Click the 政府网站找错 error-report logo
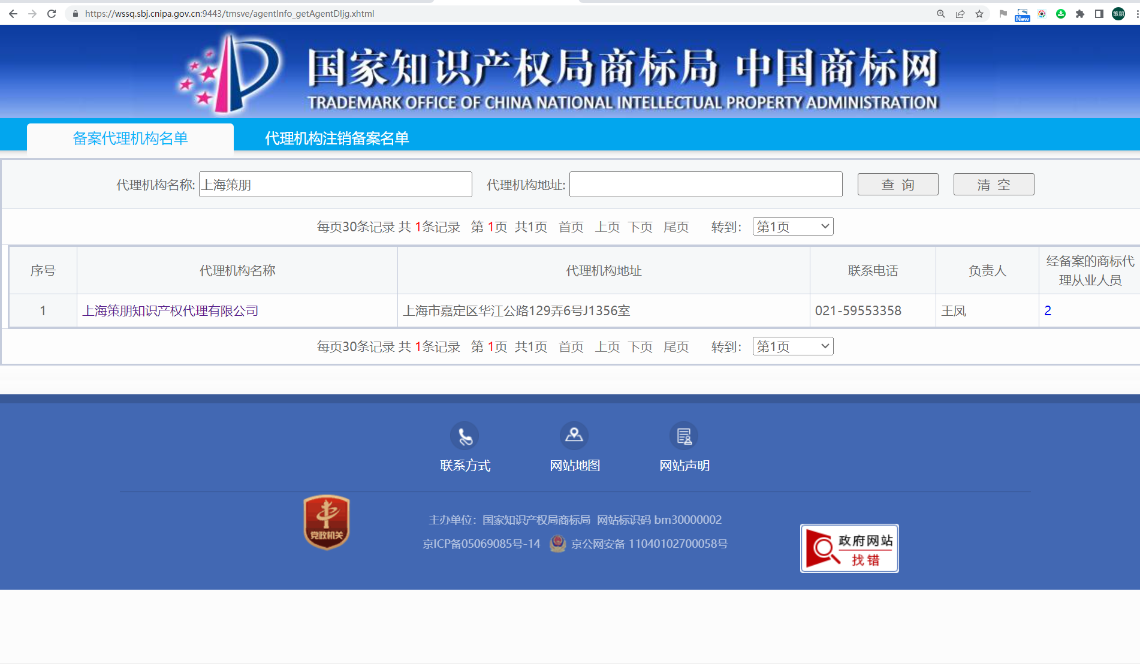 848,547
